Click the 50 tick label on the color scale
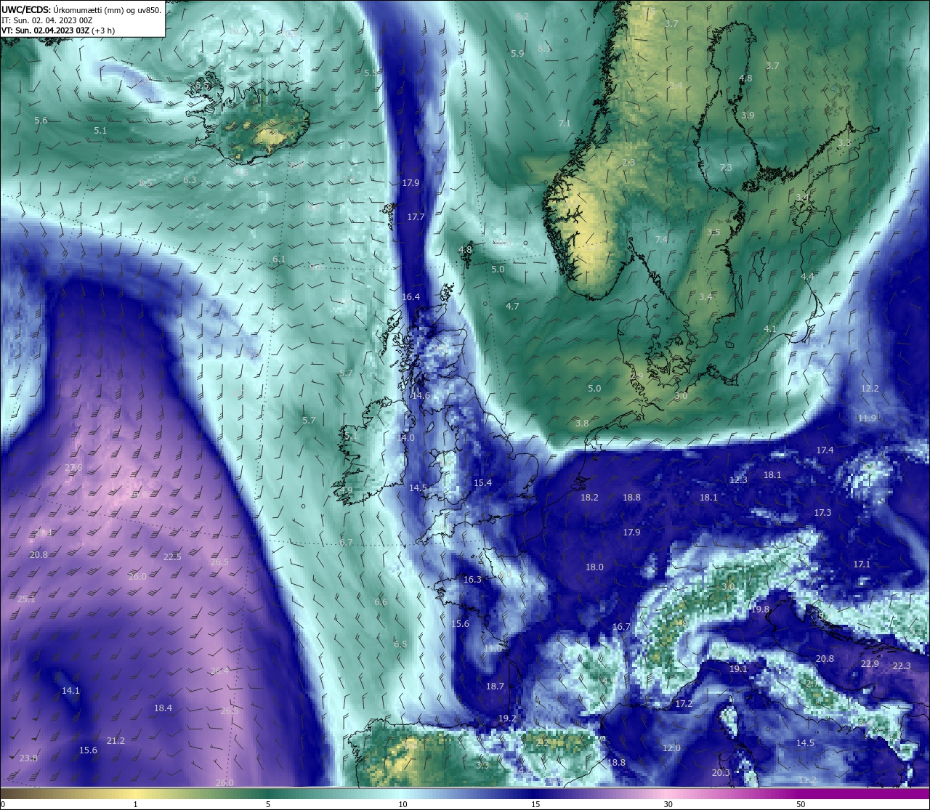This screenshot has height=810, width=930. pos(801,803)
